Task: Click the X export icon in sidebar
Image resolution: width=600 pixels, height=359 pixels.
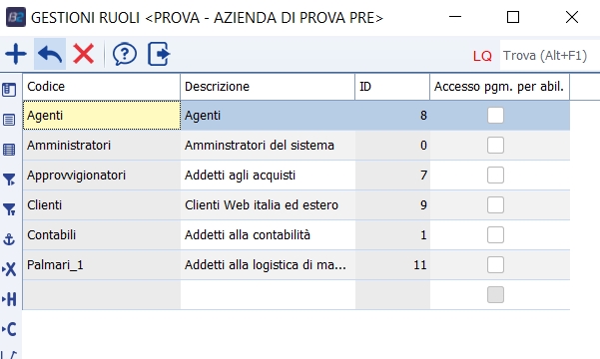Action: [9, 269]
